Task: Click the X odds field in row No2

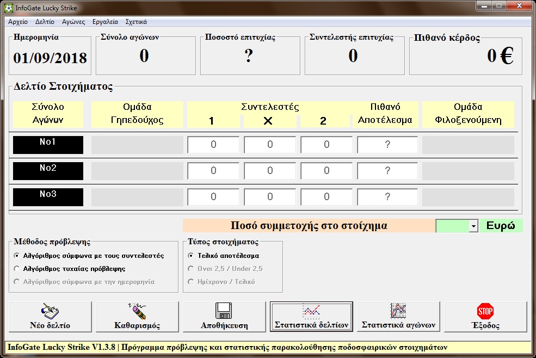Action: point(270,171)
